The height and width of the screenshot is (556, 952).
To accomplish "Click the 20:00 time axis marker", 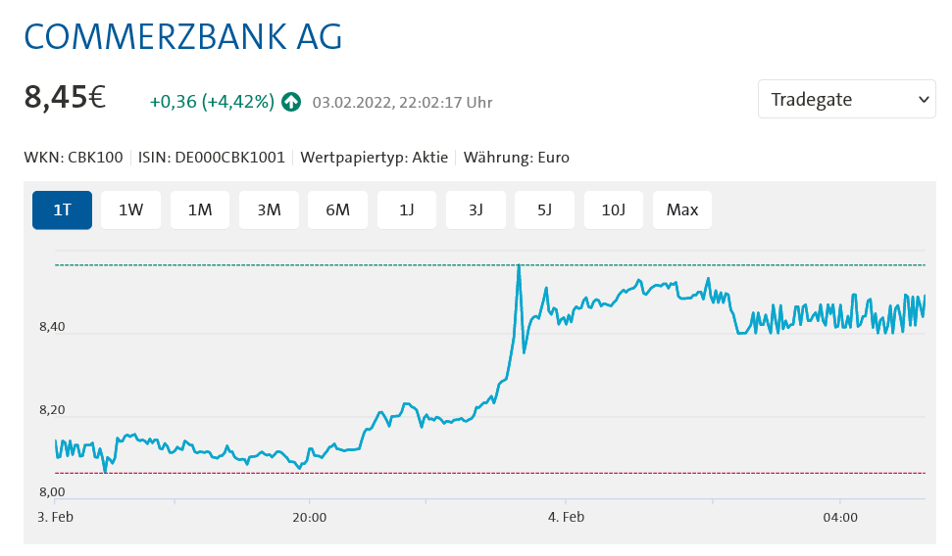I will pos(309,517).
